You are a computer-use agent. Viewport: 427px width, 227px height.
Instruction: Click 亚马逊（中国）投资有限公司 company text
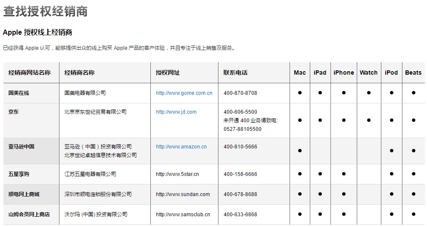tap(98, 147)
